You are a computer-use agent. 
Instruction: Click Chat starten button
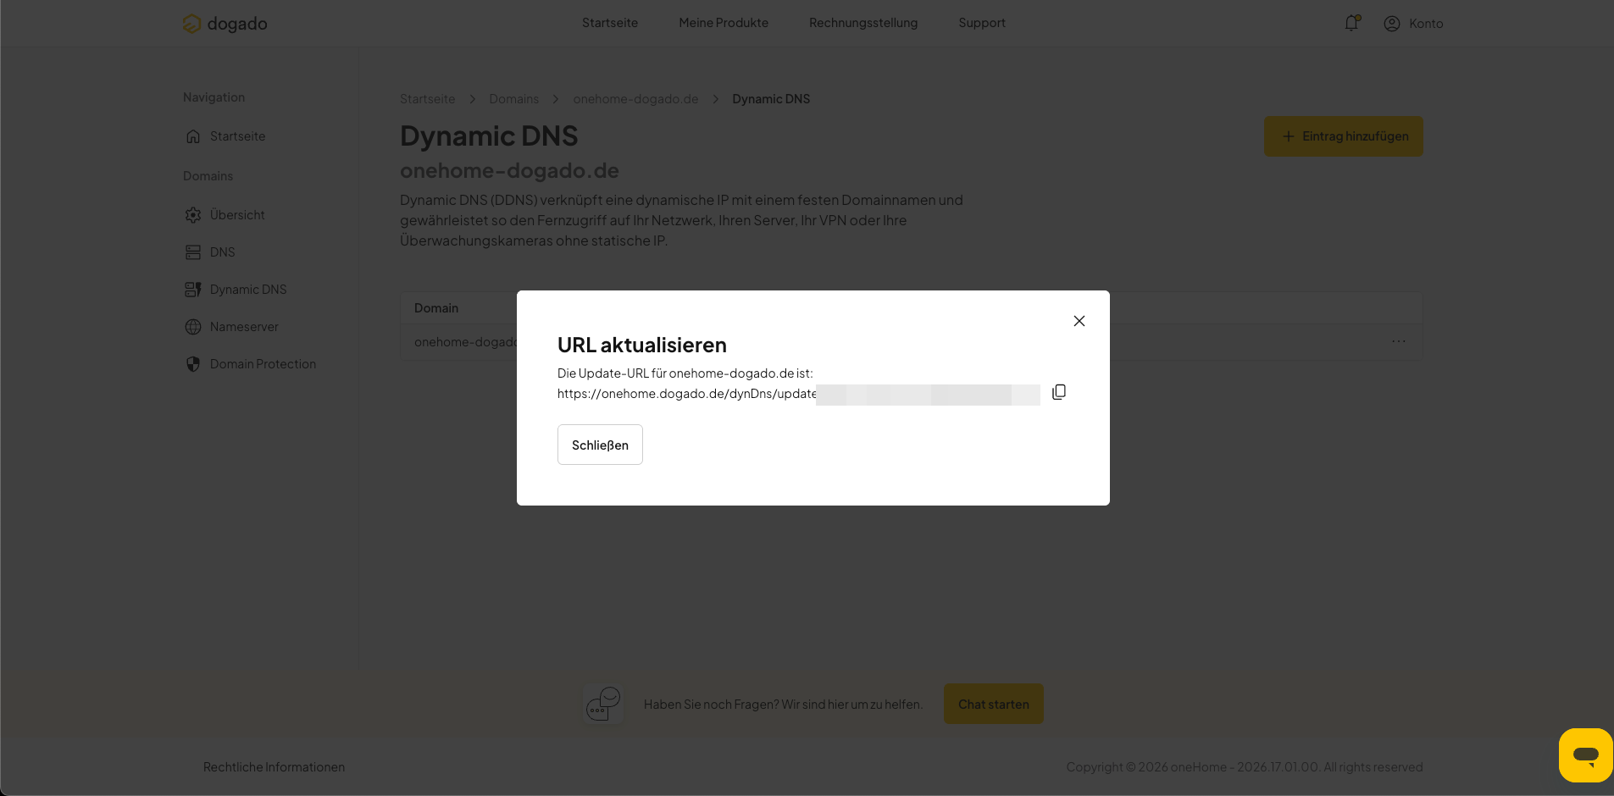point(994,704)
